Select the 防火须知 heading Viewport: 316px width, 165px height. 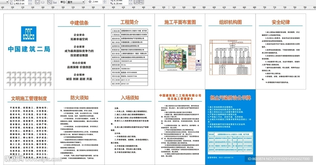click(79, 98)
